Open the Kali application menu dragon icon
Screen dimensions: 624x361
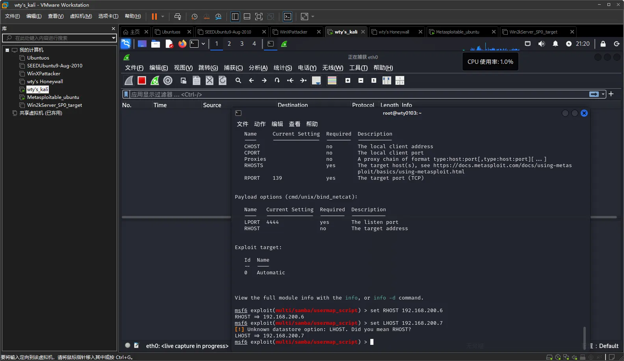(x=126, y=44)
